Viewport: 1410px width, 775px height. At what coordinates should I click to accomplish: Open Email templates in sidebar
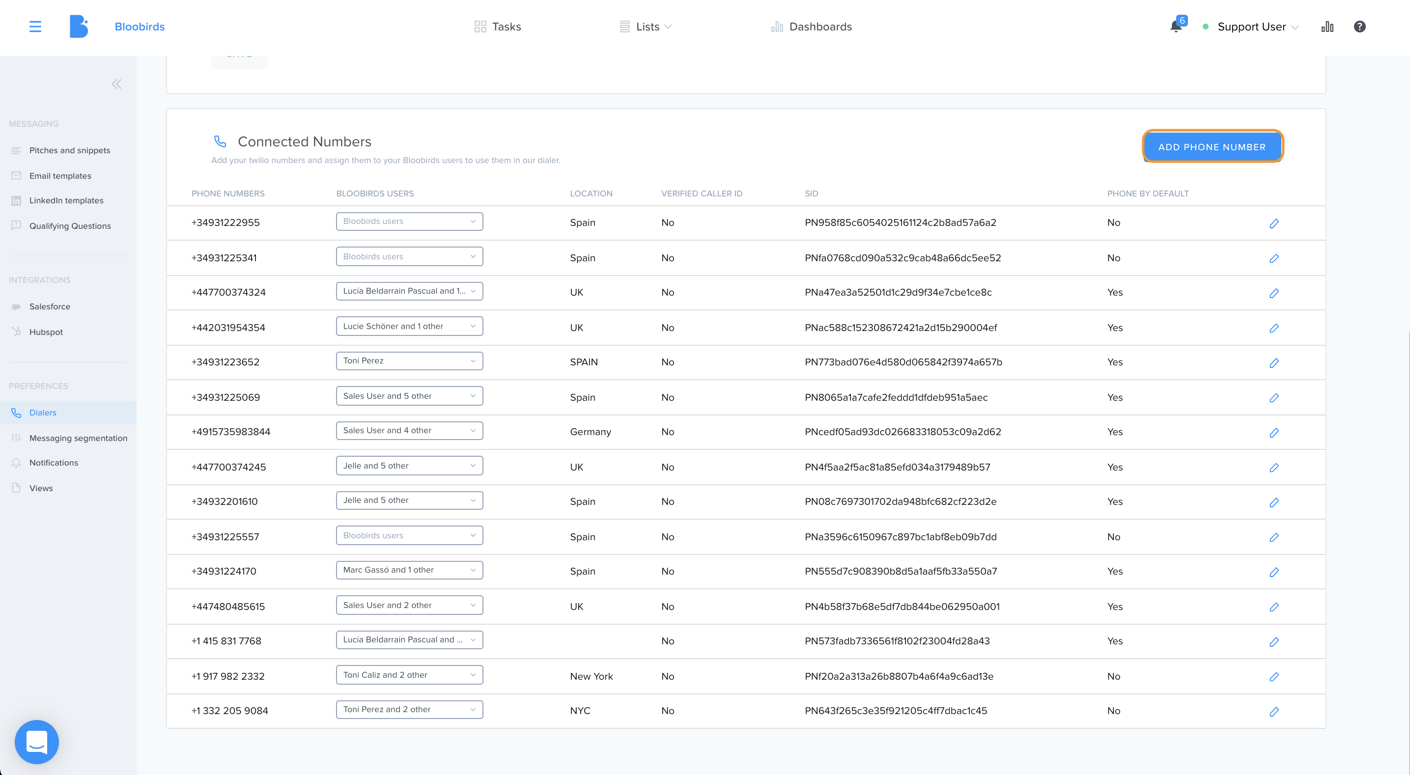click(x=60, y=176)
